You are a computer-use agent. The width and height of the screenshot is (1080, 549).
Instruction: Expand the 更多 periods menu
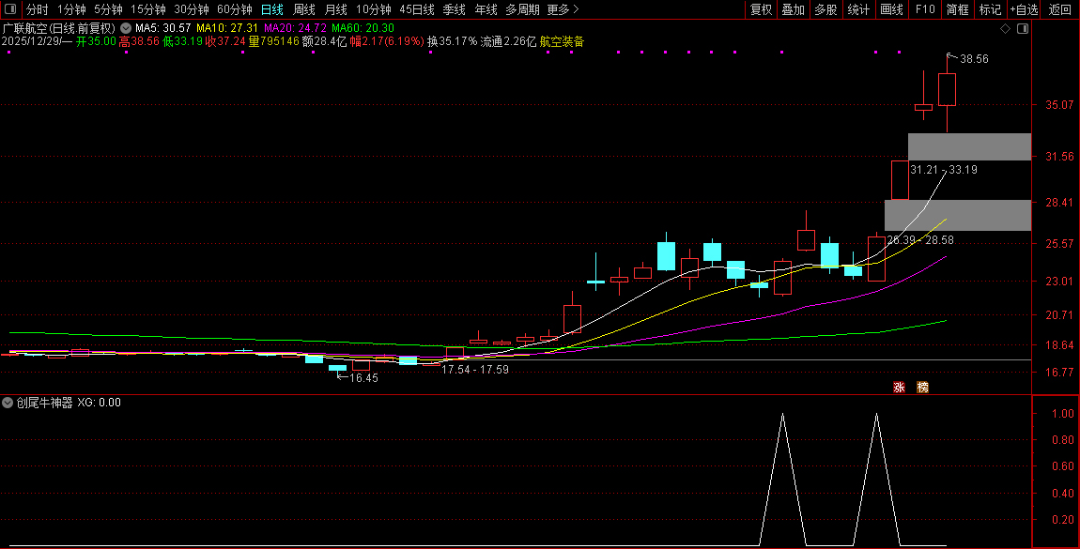[x=562, y=9]
